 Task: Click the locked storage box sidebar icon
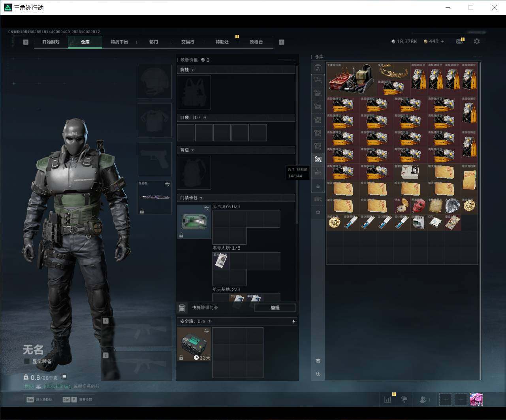[x=318, y=186]
